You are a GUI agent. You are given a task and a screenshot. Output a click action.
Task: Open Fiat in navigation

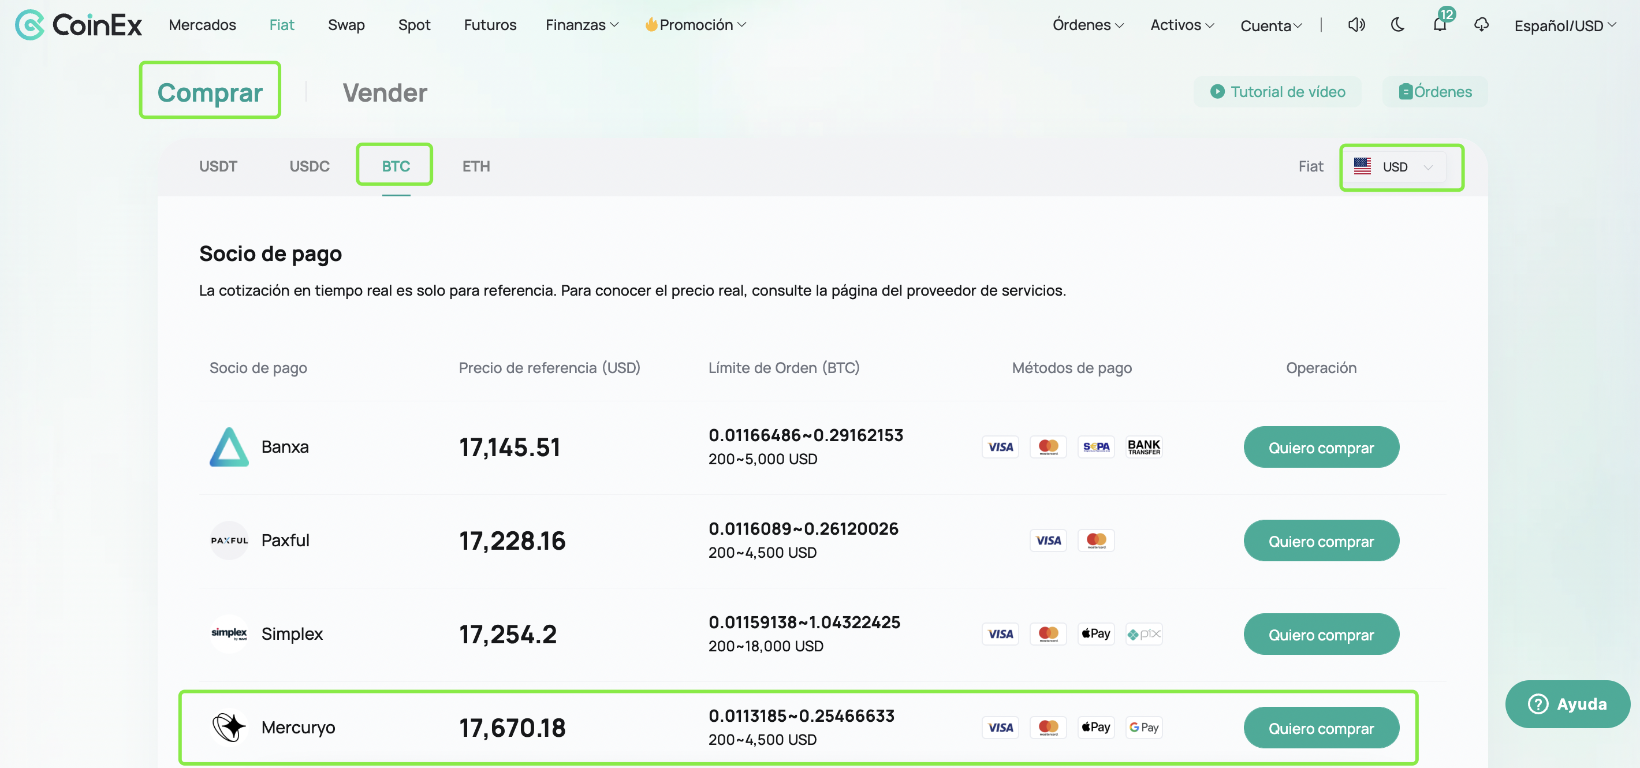coord(281,25)
